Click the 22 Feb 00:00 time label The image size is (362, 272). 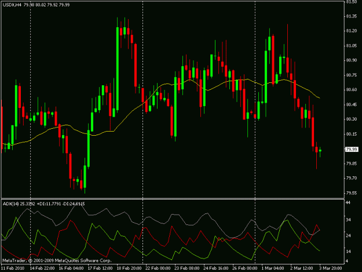[158, 269]
